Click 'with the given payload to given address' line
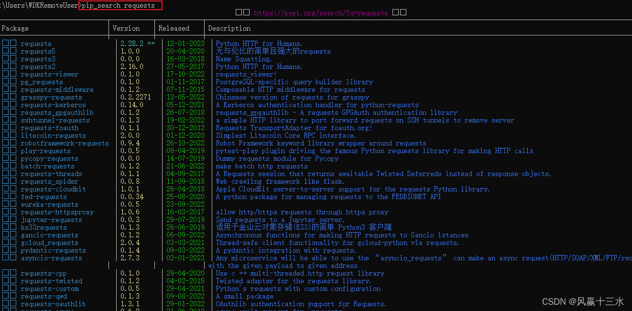This screenshot has height=311, width=632. click(x=283, y=266)
